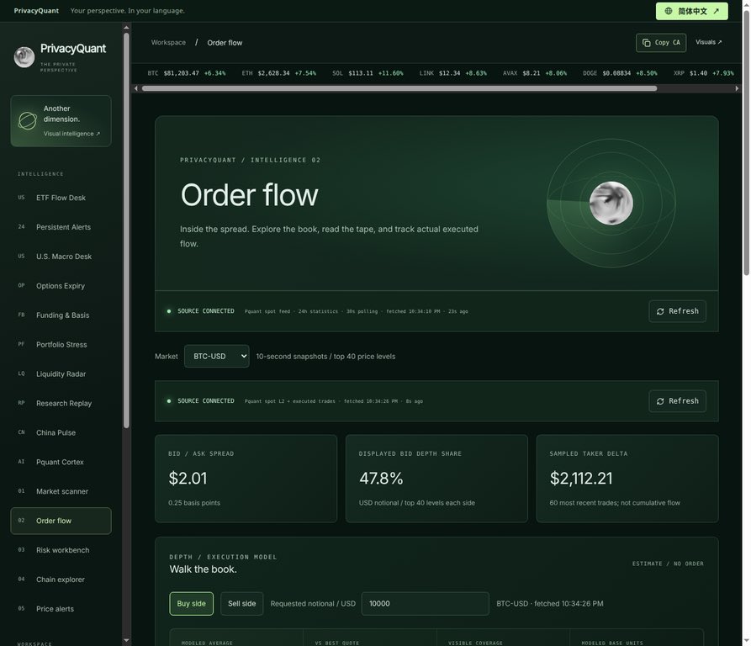Click the PrivacyQuant sidebar logo orb
The width and height of the screenshot is (751, 646).
(24, 57)
